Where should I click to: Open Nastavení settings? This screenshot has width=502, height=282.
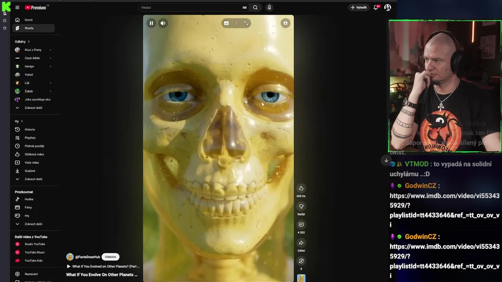pos(33,274)
